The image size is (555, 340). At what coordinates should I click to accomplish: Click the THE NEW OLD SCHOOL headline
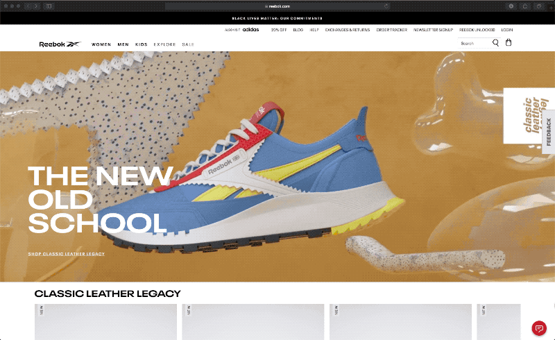tap(100, 199)
